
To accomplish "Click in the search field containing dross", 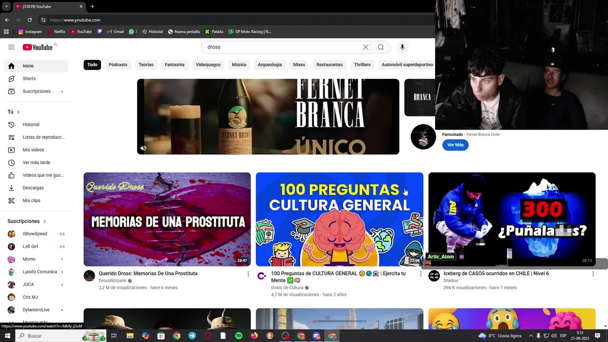I will tap(283, 47).
